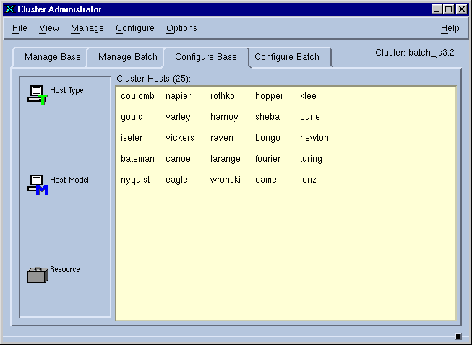472x345 pixels.
Task: Open the View menu
Action: (49, 28)
